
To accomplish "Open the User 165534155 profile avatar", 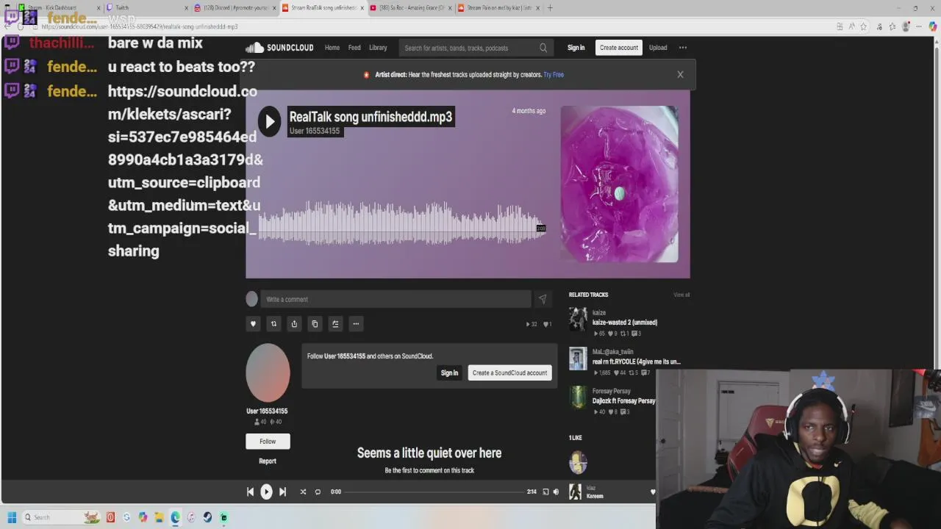I will pyautogui.click(x=268, y=373).
